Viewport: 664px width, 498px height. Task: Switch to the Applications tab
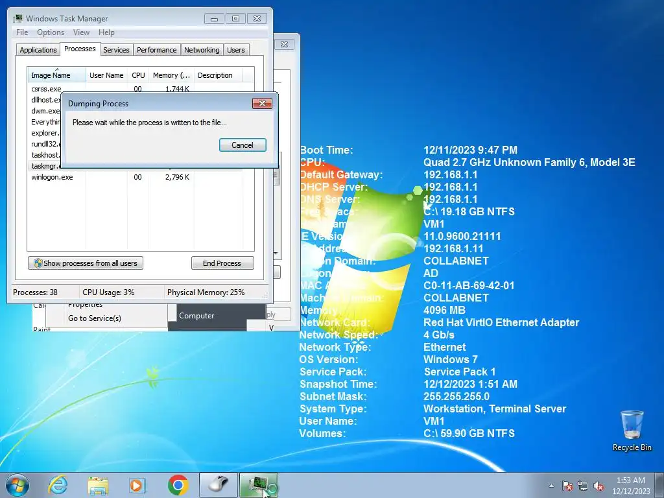pyautogui.click(x=38, y=50)
